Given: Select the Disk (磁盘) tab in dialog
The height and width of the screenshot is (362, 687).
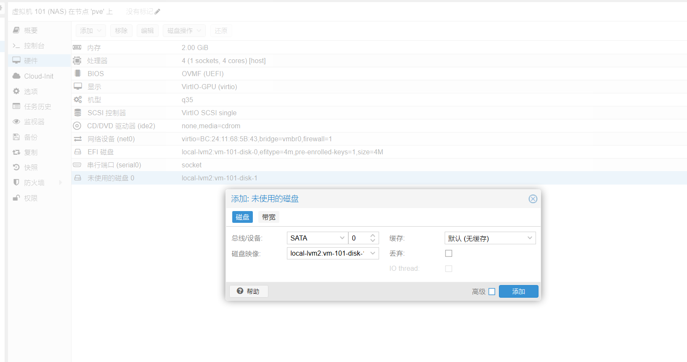Looking at the screenshot, I should coord(242,217).
